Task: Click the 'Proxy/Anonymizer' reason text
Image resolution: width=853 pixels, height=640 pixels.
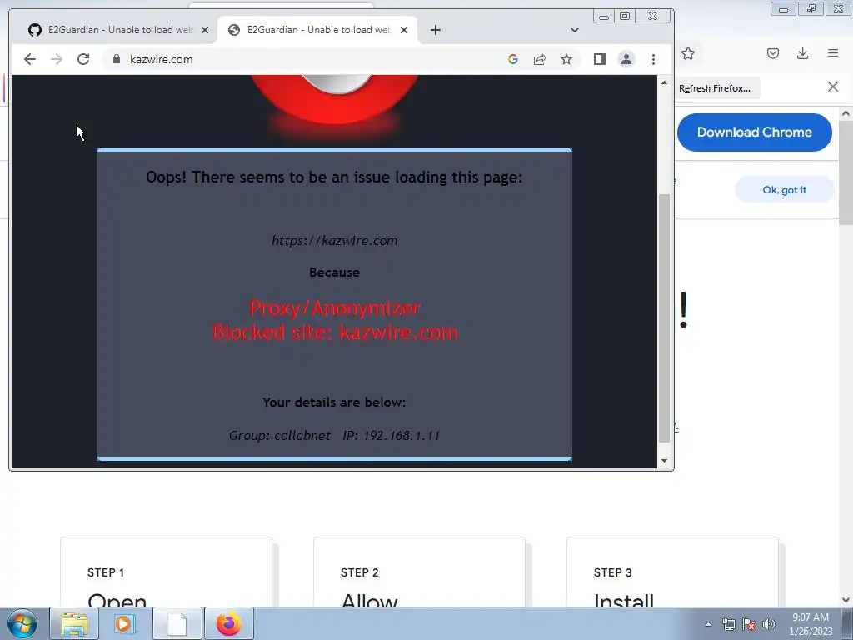Action: click(335, 308)
